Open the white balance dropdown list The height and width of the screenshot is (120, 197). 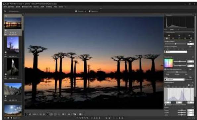[175, 52]
